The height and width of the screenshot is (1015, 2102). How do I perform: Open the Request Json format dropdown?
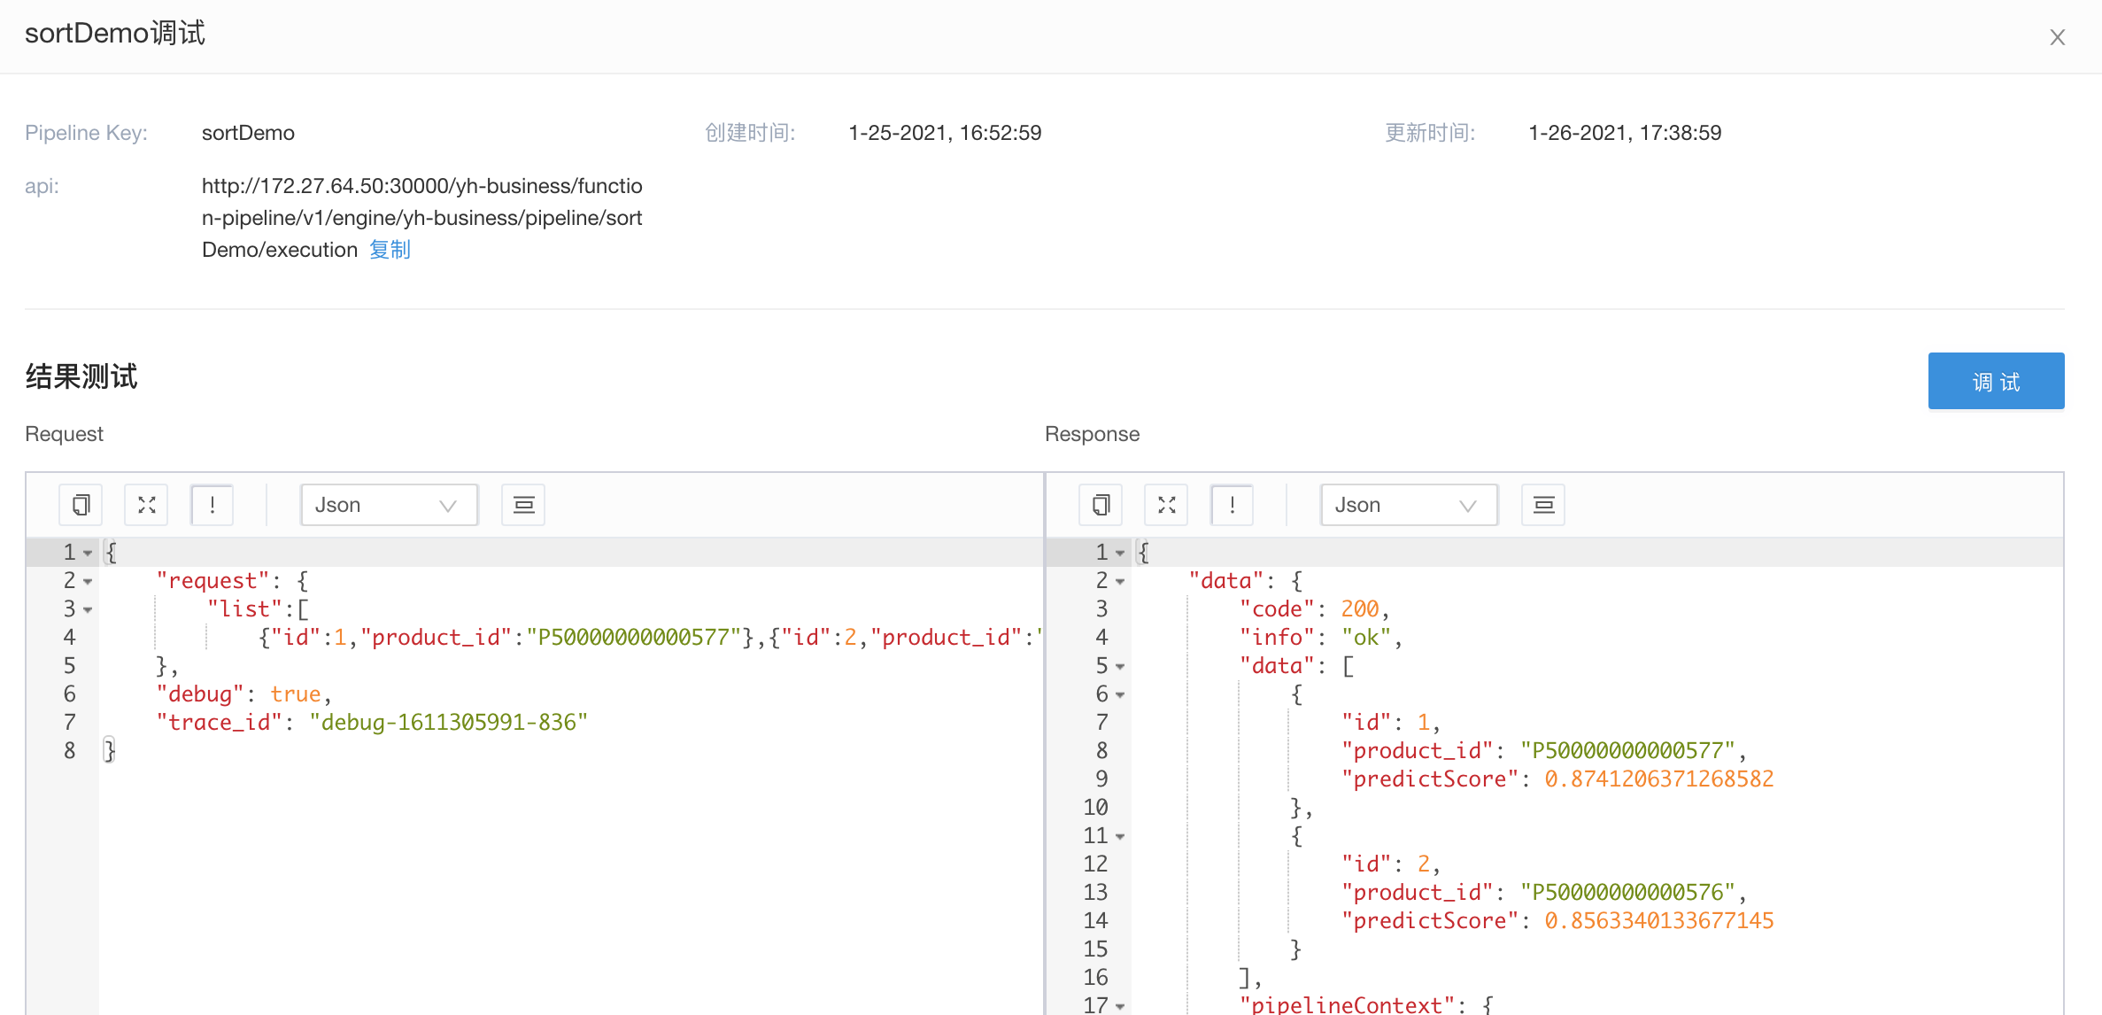click(x=390, y=505)
